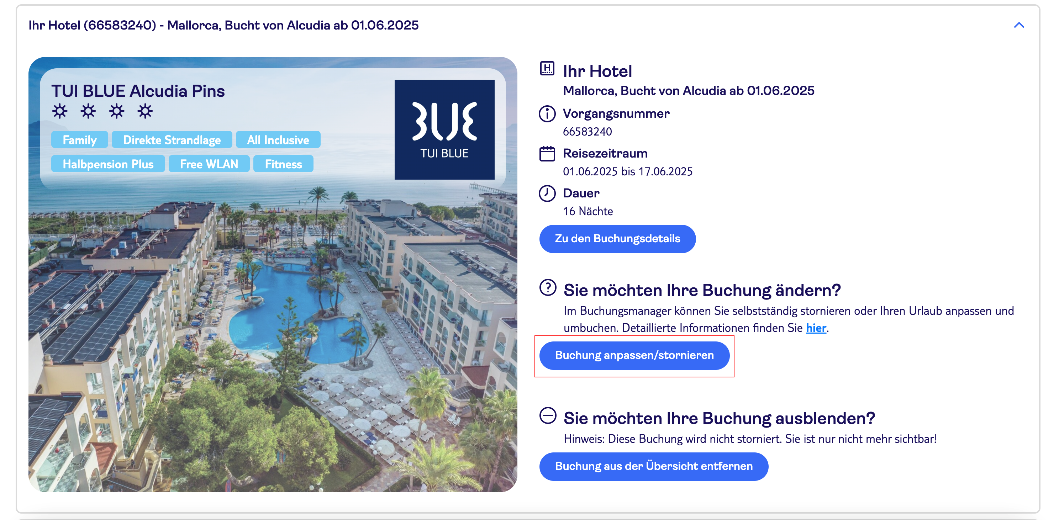Follow the 'hier' information link
The image size is (1059, 520).
point(816,328)
